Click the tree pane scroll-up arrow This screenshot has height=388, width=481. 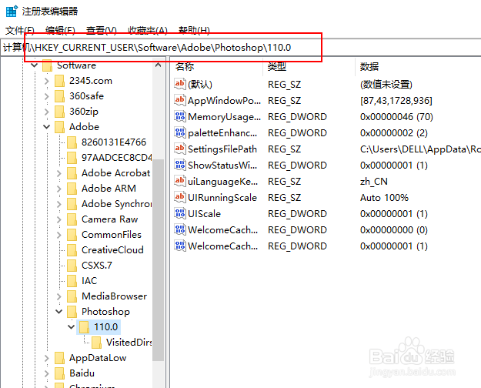pyautogui.click(x=158, y=65)
